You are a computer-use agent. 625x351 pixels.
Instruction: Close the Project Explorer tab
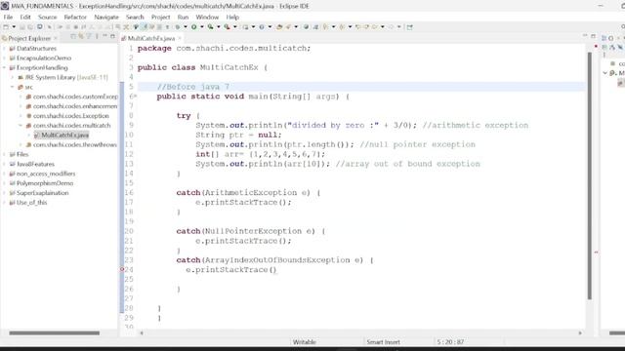click(56, 38)
